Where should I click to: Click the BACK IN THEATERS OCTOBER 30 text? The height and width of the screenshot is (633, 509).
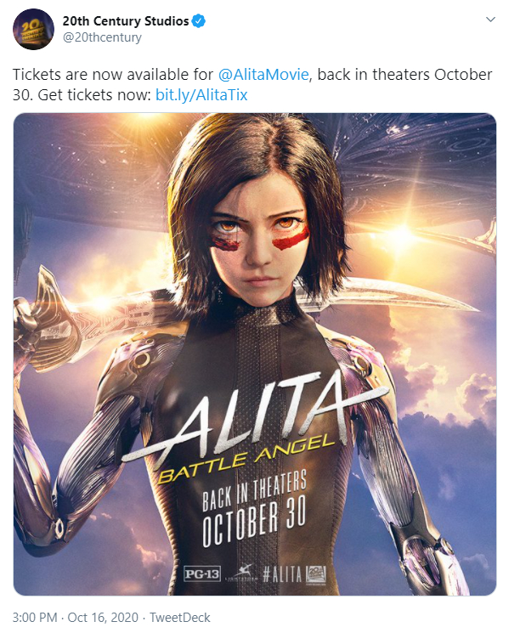[254, 509]
